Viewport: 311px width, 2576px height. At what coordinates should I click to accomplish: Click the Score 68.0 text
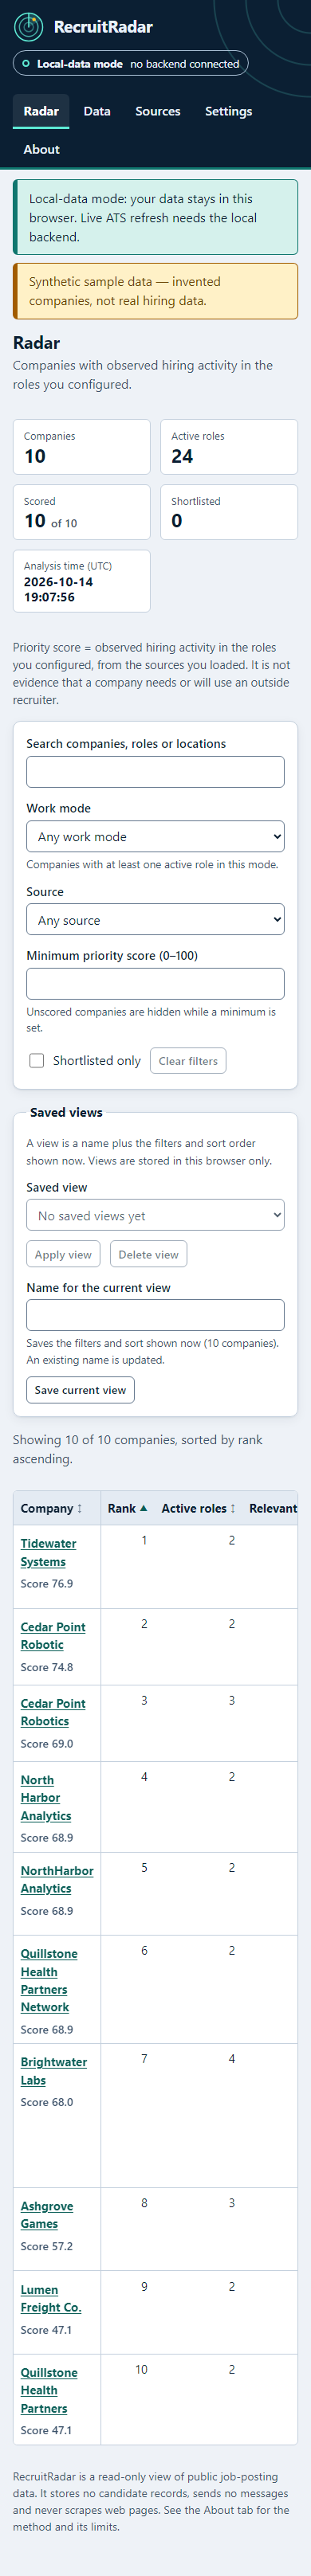pyautogui.click(x=47, y=2102)
